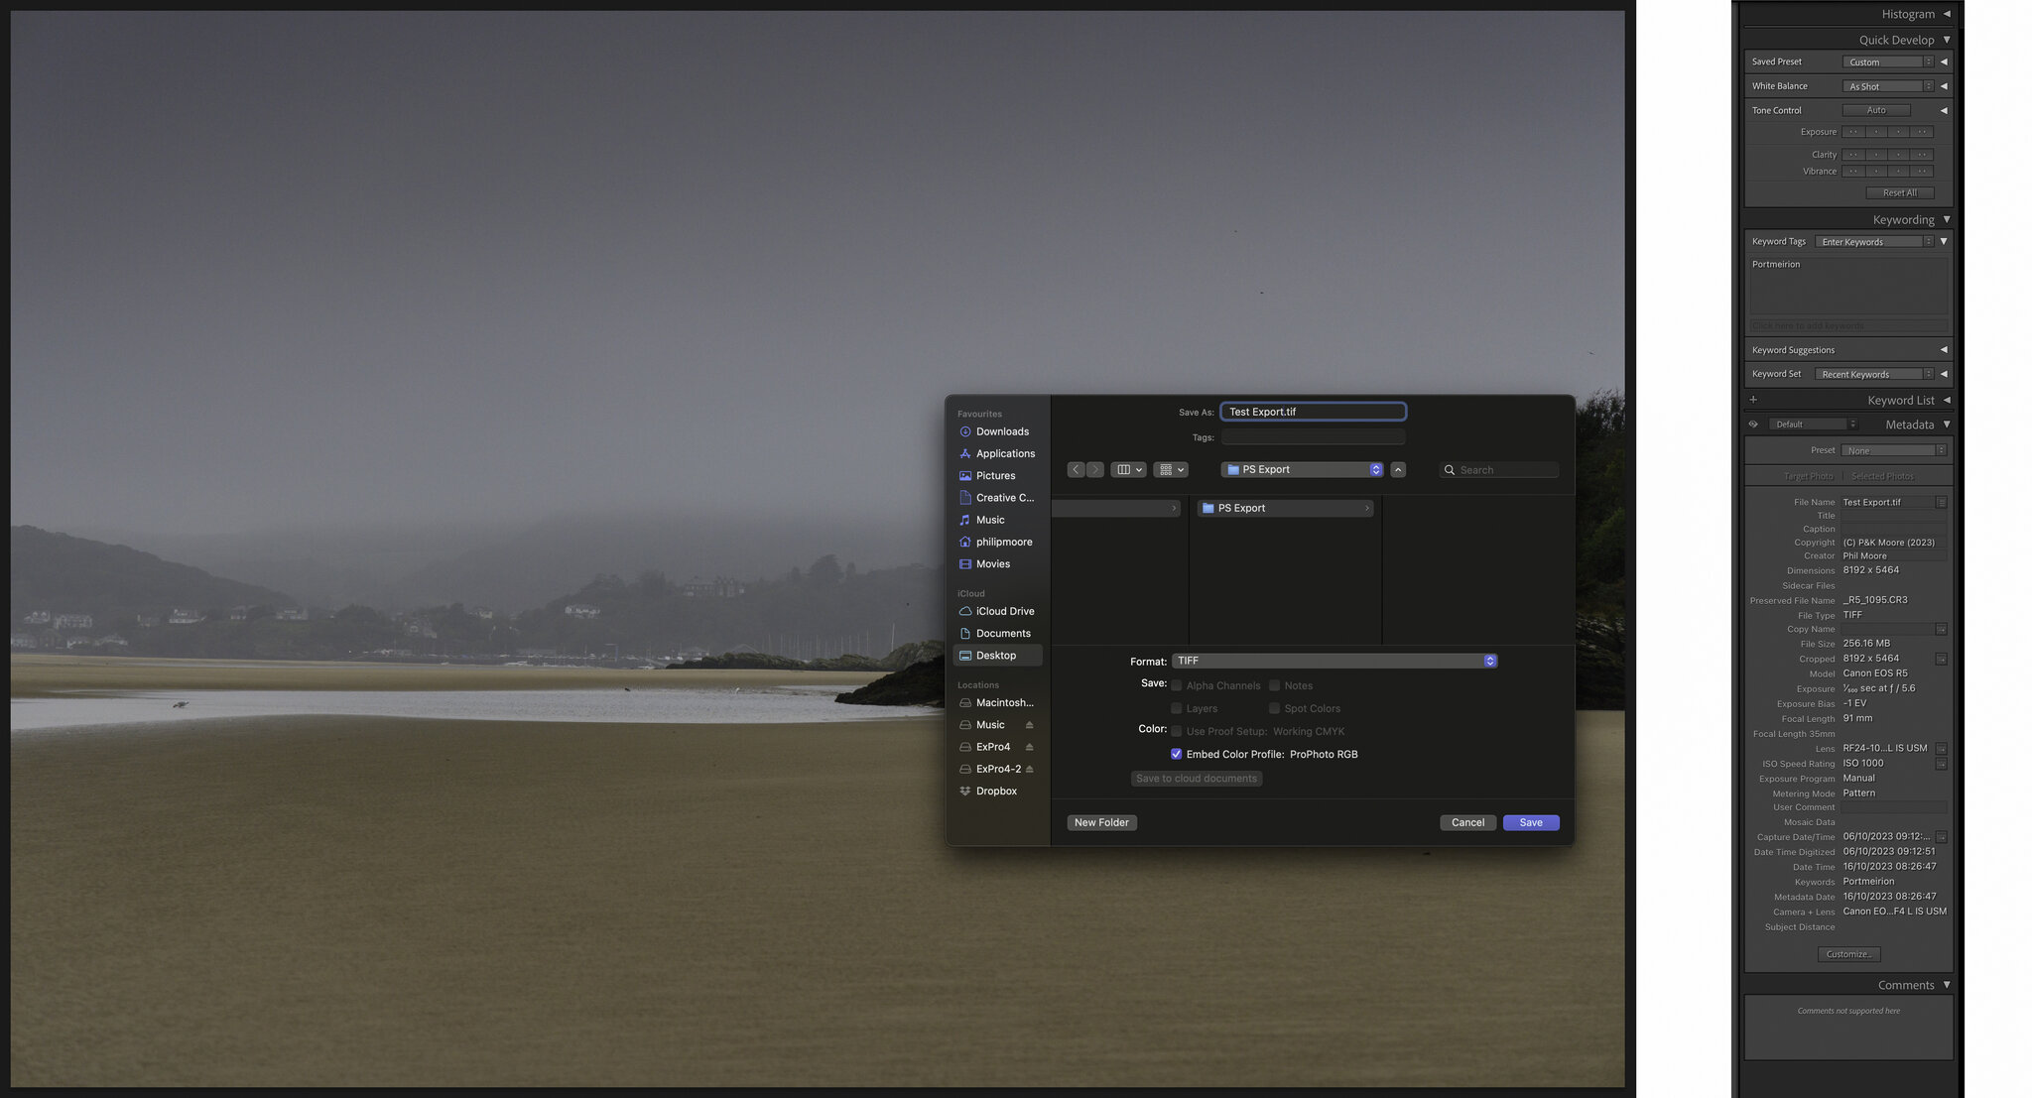
Task: Open the Format TIFF dropdown
Action: coord(1333,661)
